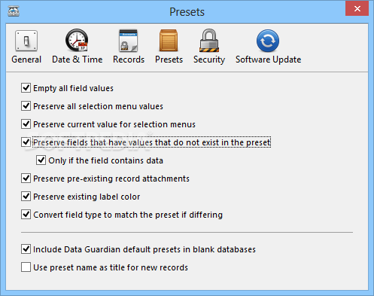Screen dimensions: 374x296
Task: Select the Records preferences icon
Action: click(x=129, y=41)
